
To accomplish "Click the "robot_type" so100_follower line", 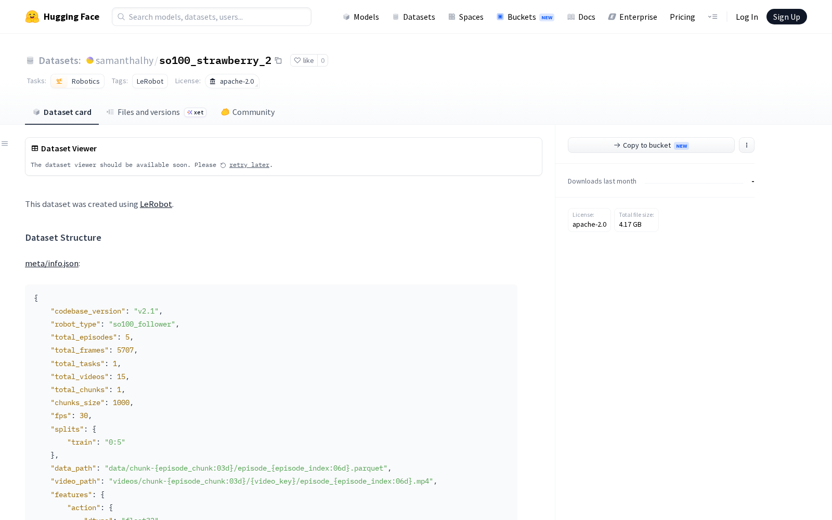I will click(115, 324).
